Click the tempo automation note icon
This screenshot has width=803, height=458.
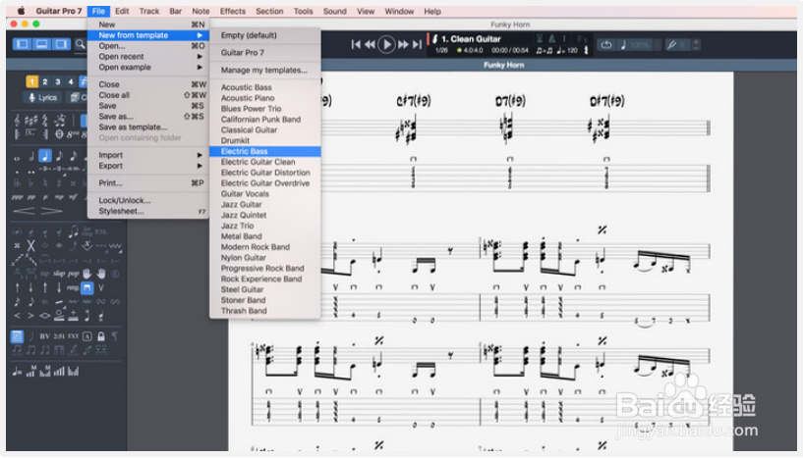tap(17, 372)
